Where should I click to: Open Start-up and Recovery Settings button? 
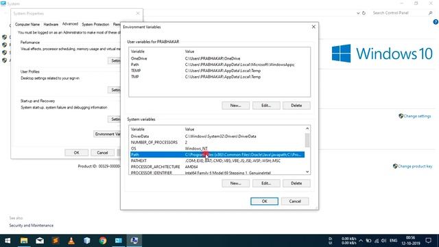tap(115, 119)
